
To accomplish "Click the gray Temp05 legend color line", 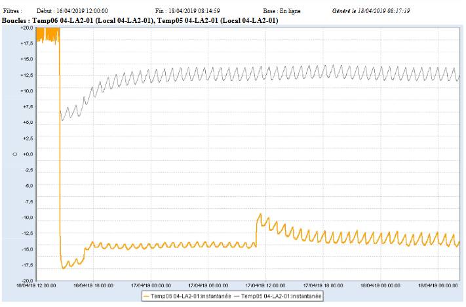I will (x=237, y=297).
